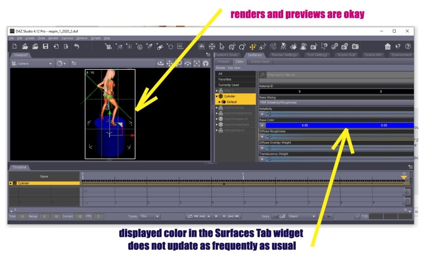This screenshot has height=254, width=424.
Task: Expand the Default surface under Cylinder
Action: point(220,102)
